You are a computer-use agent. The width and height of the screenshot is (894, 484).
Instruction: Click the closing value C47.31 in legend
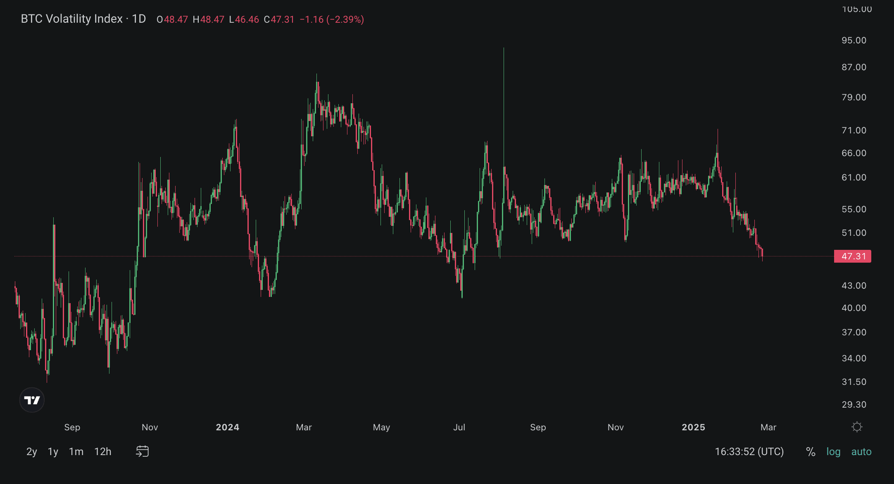[279, 19]
